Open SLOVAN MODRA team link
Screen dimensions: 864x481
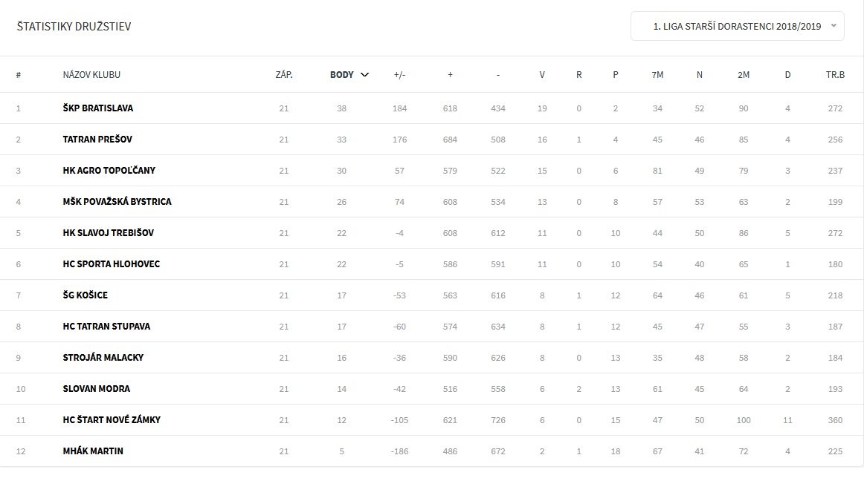tap(95, 389)
